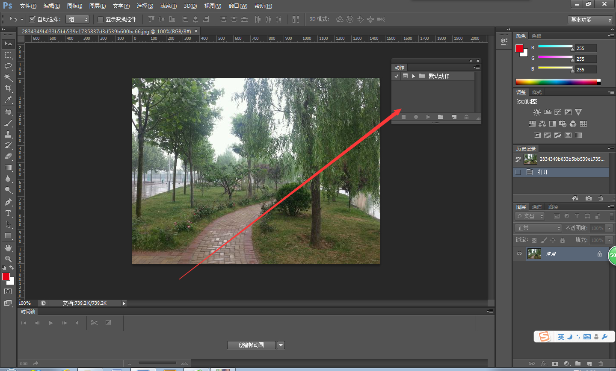Choose the Zoom tool
Screen dimensions: 616x371
click(8, 259)
